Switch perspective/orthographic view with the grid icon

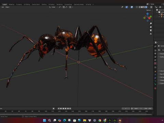pyautogui.click(x=151, y=34)
